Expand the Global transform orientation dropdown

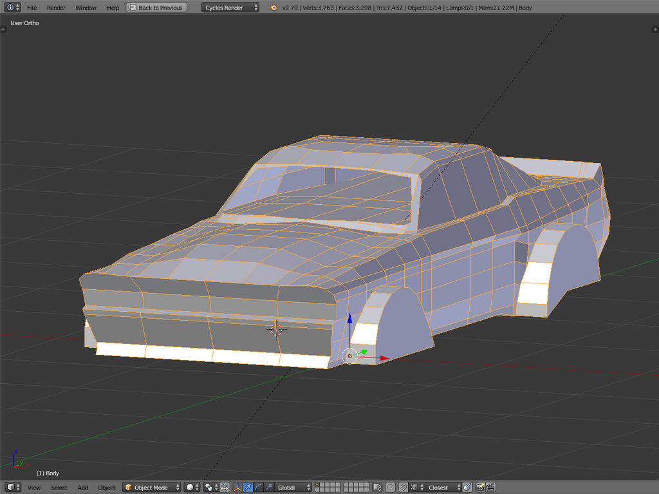[293, 488]
